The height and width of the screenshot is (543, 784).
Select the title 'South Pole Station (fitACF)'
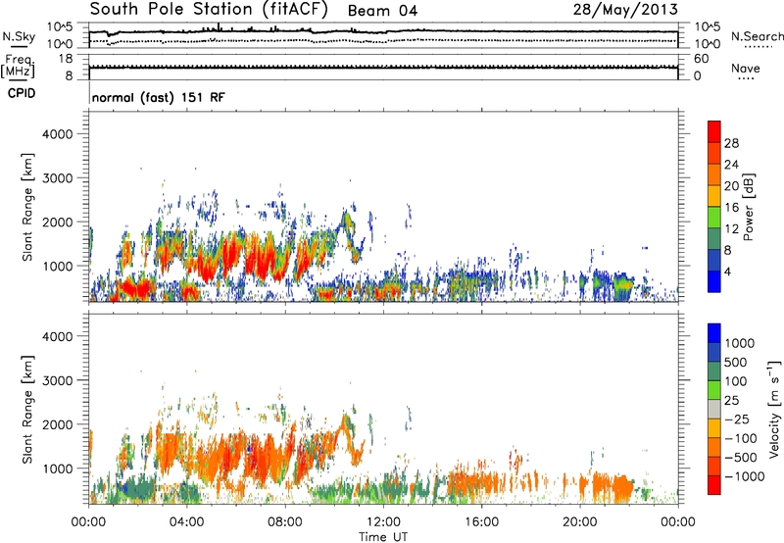click(209, 10)
